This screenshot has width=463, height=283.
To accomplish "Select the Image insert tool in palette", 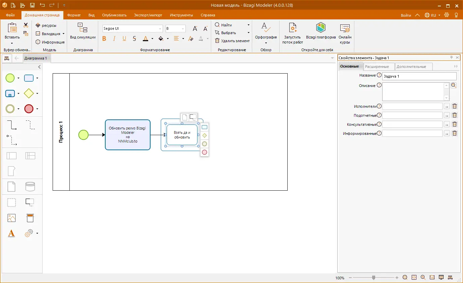I will pyautogui.click(x=11, y=218).
